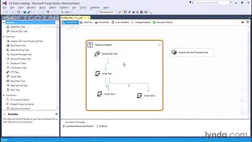
Task: Close the Package.dtsx design tab
Action: click(x=88, y=18)
